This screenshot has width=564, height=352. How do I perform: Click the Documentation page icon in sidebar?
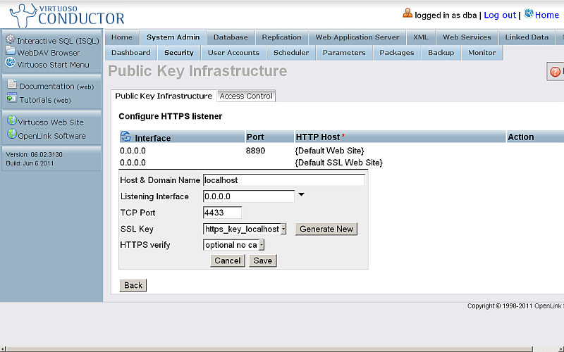[x=12, y=86]
